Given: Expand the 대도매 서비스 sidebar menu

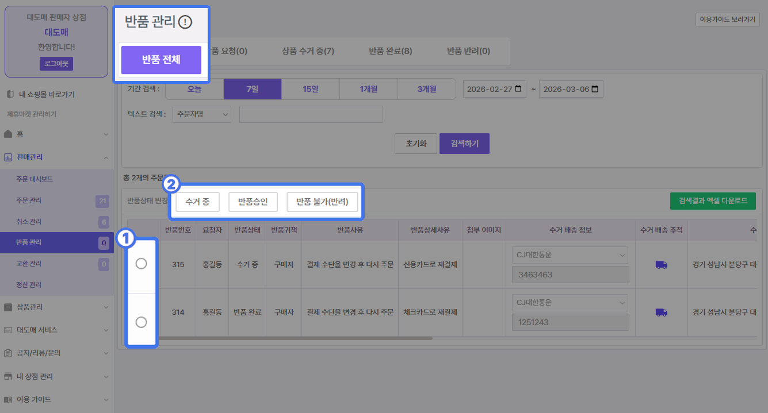Looking at the screenshot, I should tap(106, 330).
